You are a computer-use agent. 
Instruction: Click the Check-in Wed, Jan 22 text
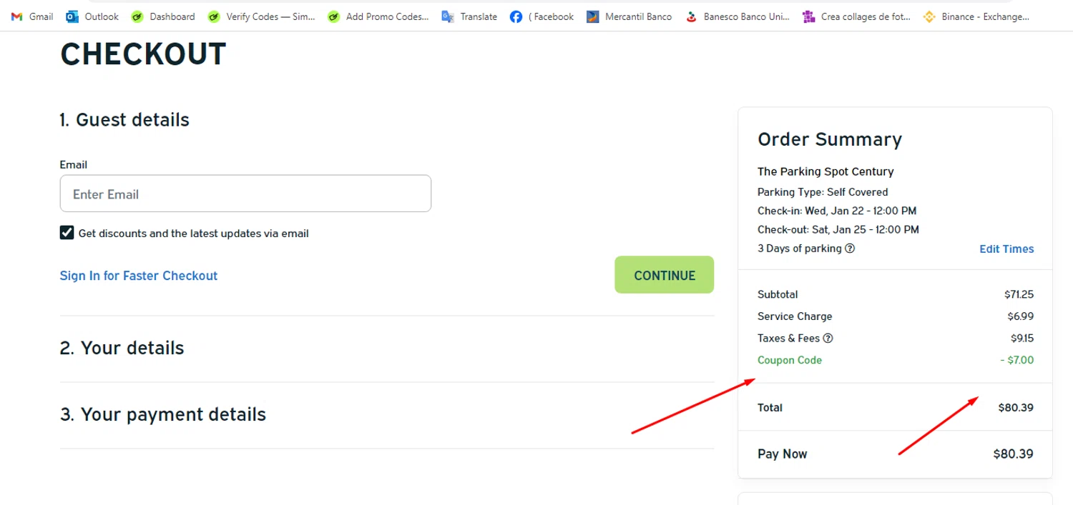[837, 211]
